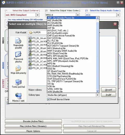The width and height of the screenshot is (125, 135).
Task: Click Cancel All button
Action: click(x=92, y=131)
